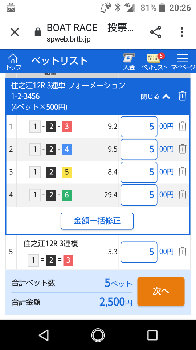Remove the 1-2-4 bet via trash icon
196x350 pixels.
[183, 149]
